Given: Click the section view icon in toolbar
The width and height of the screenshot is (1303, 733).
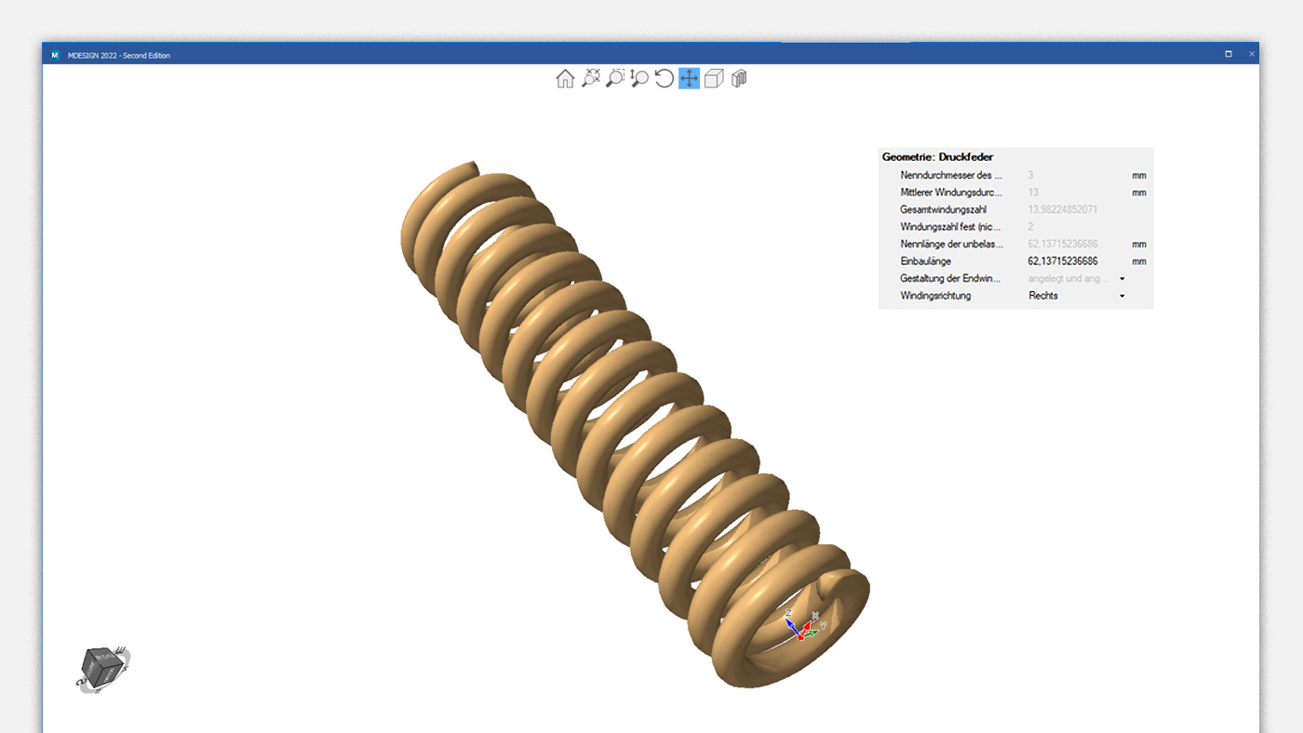Looking at the screenshot, I should [739, 79].
